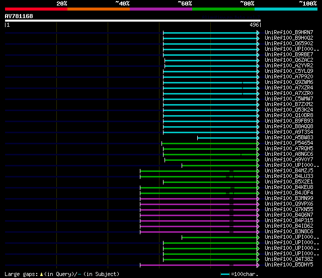Open hit UniRef100_B9RBE7
The height and width of the screenshot is (278, 322).
click(x=289, y=55)
